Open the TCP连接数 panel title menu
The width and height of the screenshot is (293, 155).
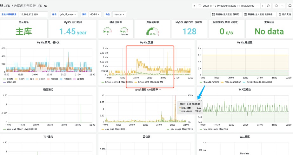tap(245, 90)
